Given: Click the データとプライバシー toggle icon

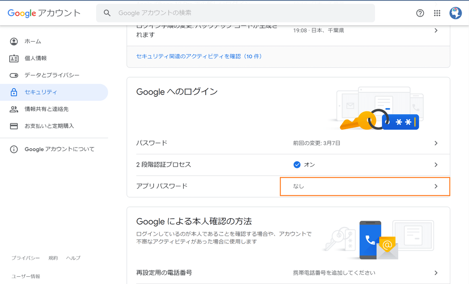Looking at the screenshot, I should point(14,75).
